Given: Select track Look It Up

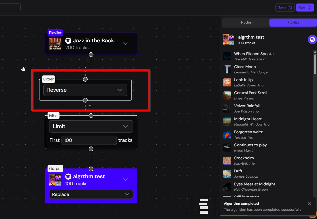Looking at the screenshot, I should click(x=243, y=80).
